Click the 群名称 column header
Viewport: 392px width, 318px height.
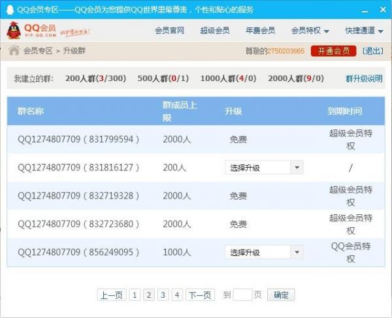coord(31,111)
